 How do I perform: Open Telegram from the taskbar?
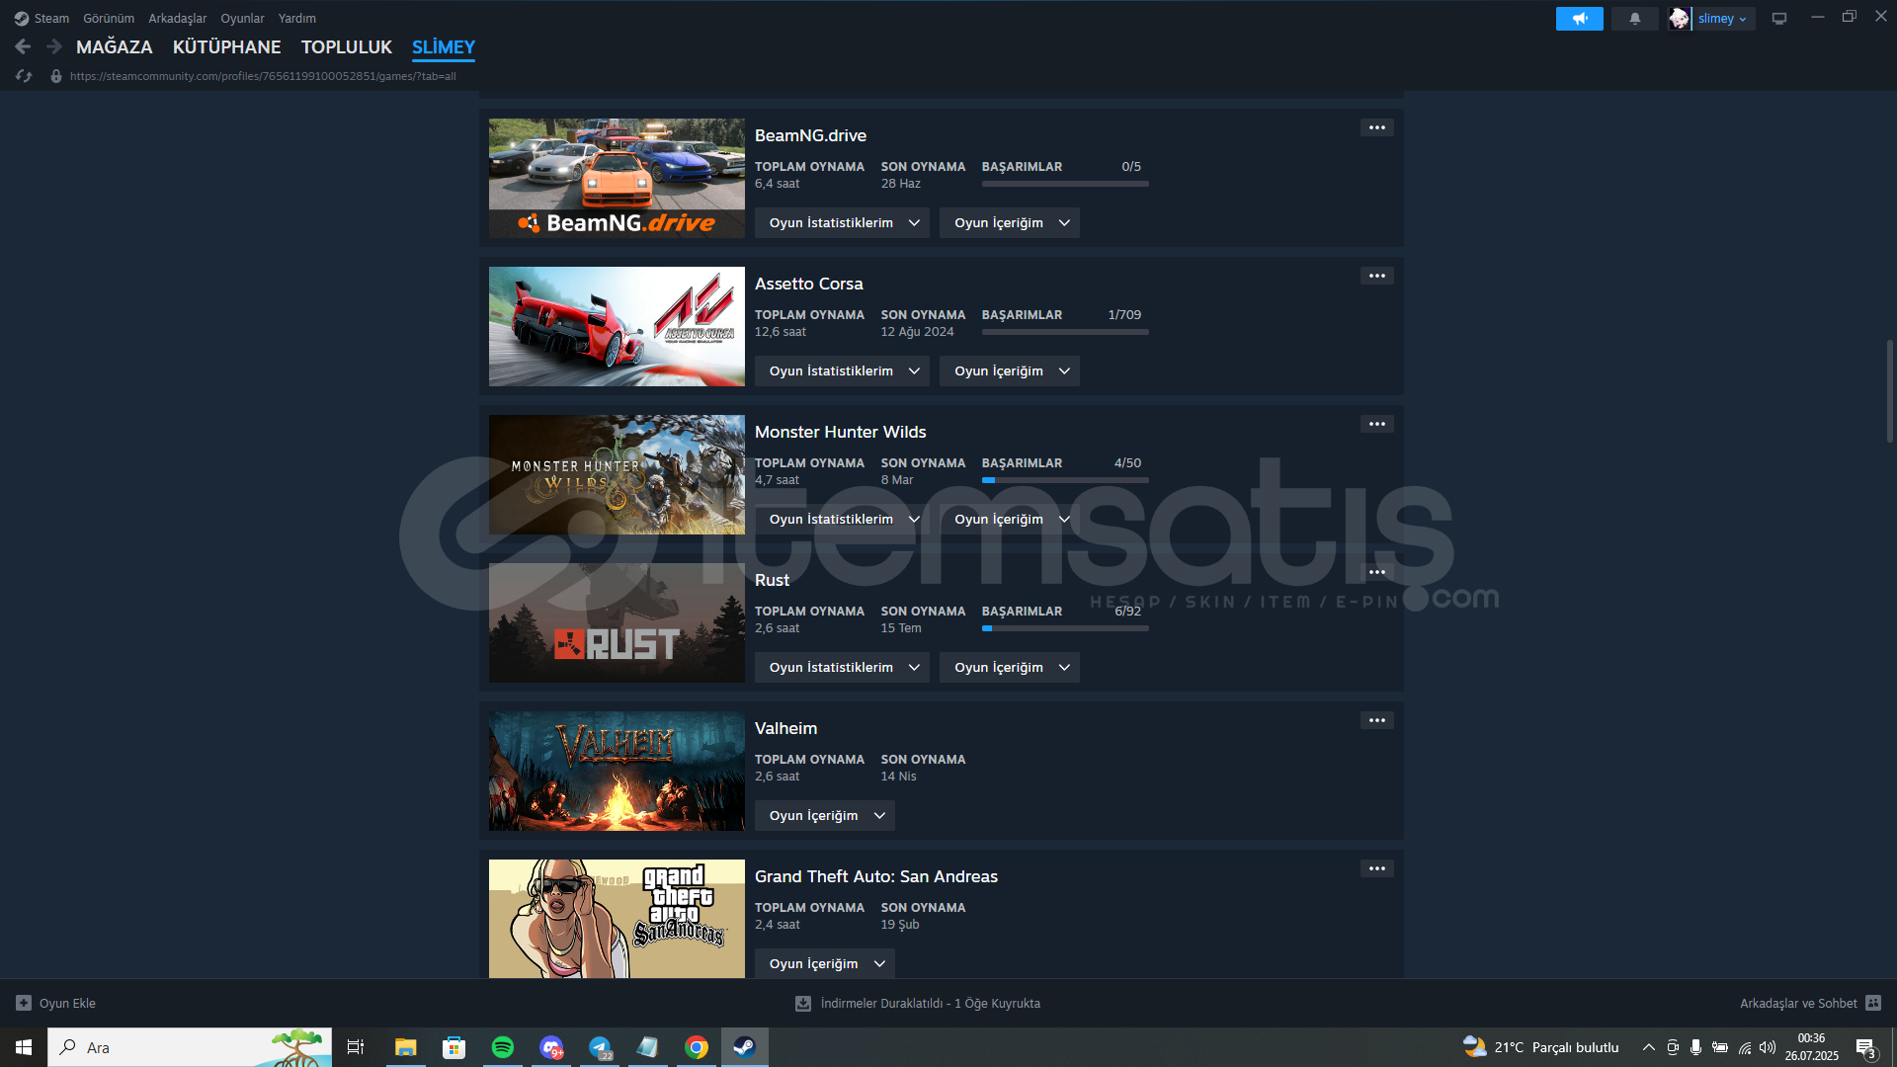click(600, 1047)
